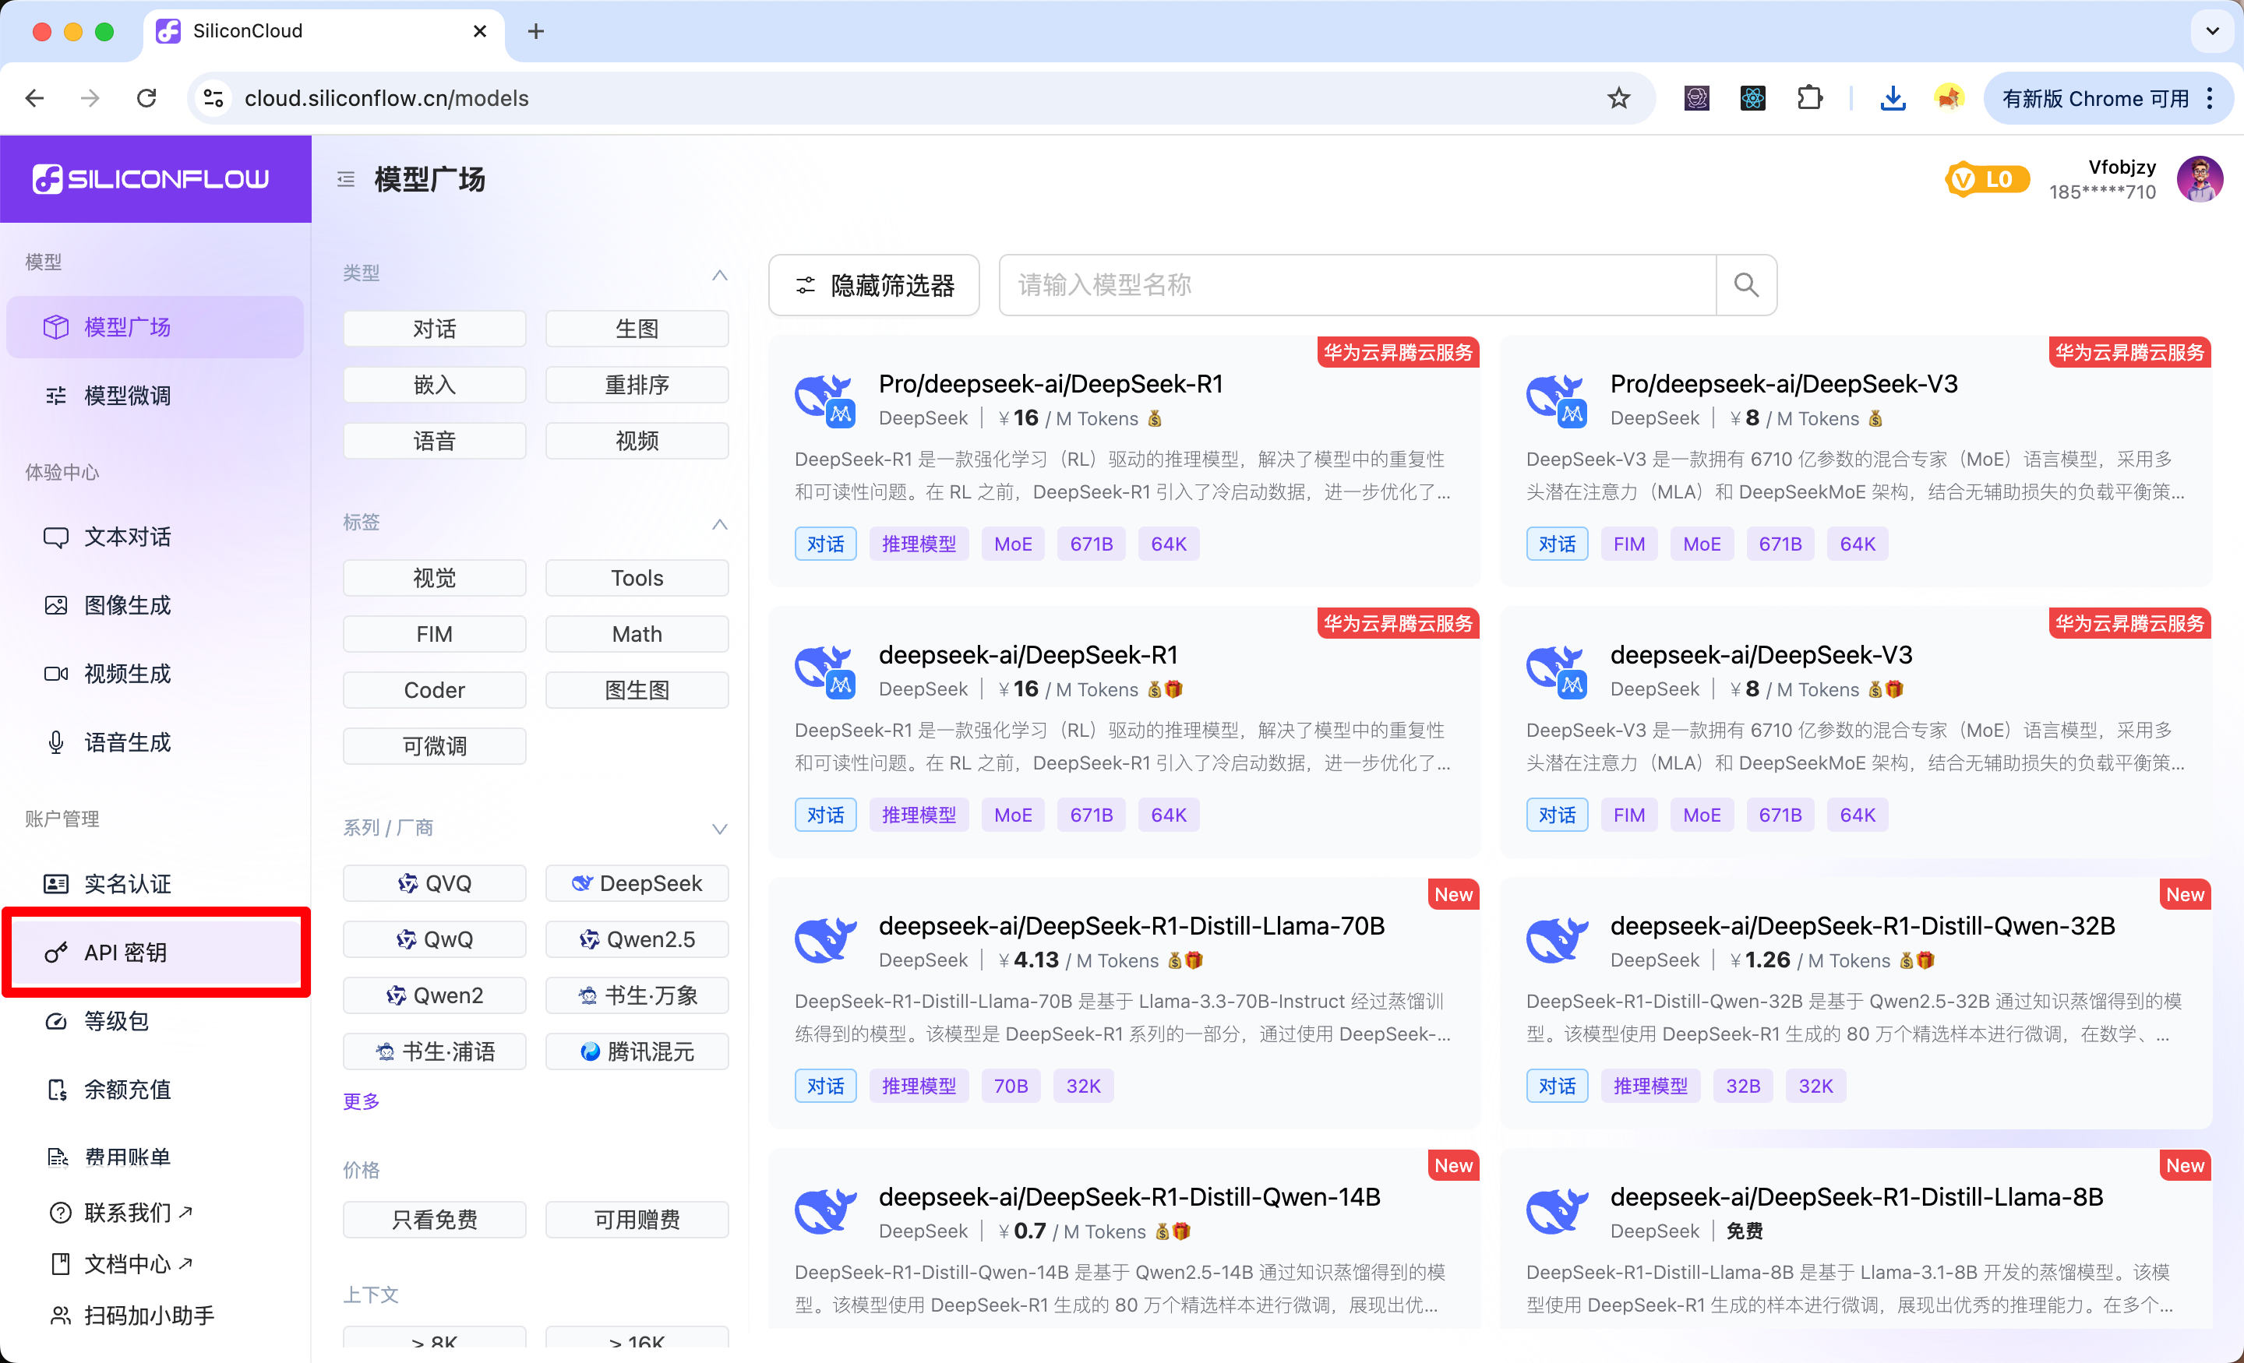Click the 隐藏筛选器 button
This screenshot has height=1363, width=2244.
coord(873,285)
